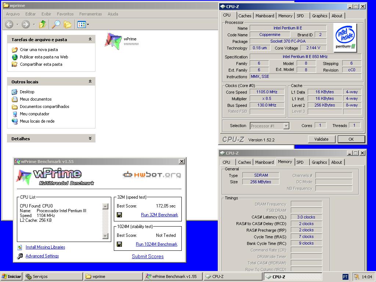The height and width of the screenshot is (282, 376).
Task: Go up one folder level
Action: click(x=43, y=24)
